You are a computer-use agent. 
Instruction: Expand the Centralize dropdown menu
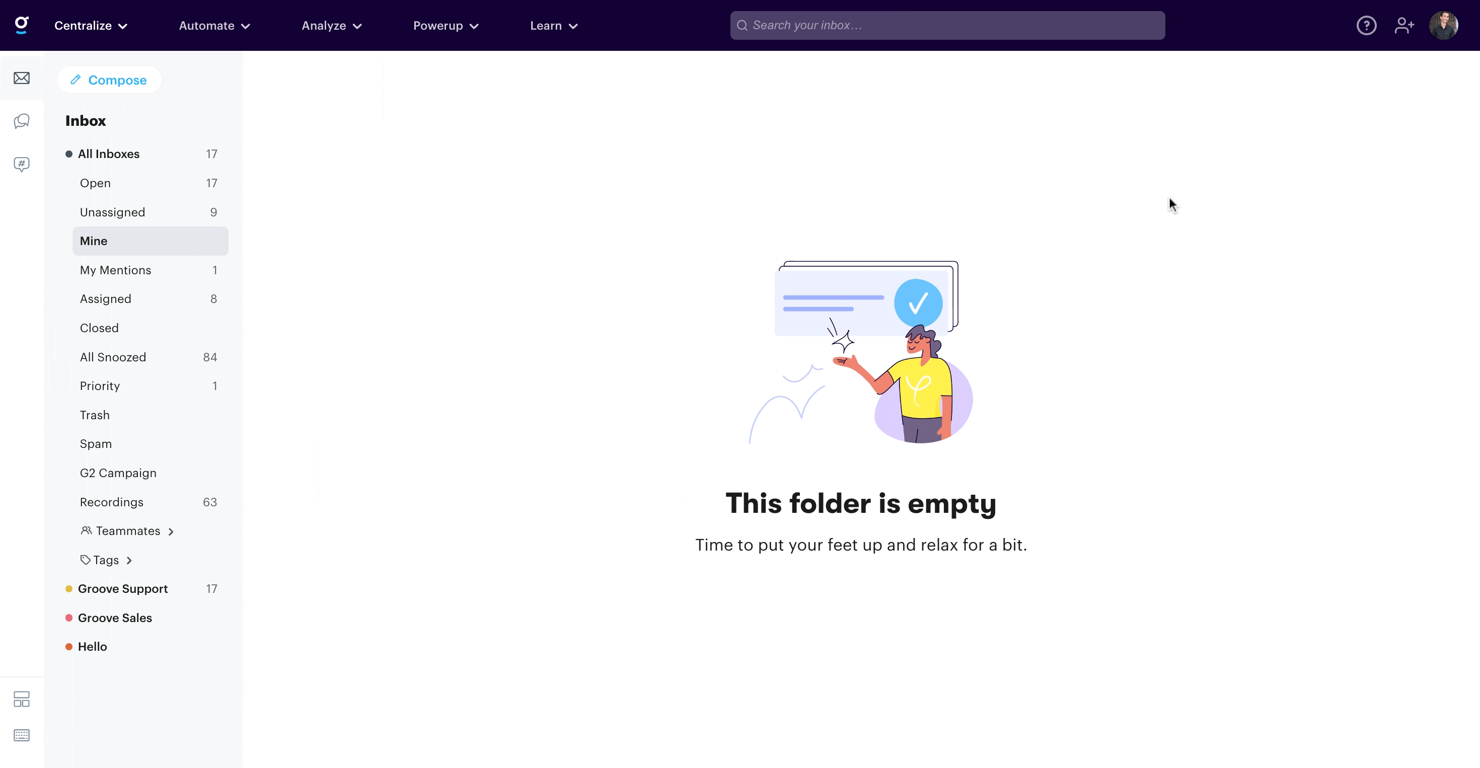(x=91, y=26)
